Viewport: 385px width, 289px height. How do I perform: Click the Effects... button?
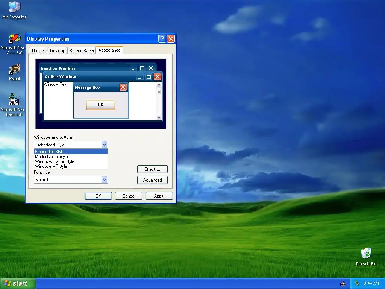pos(152,169)
